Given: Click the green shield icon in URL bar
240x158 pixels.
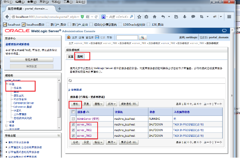Looking at the screenshot, I should coord(82,17).
